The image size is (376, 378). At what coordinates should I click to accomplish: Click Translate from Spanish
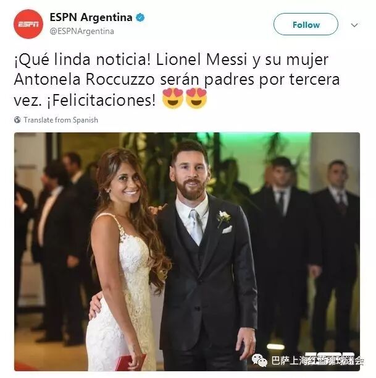click(61, 120)
